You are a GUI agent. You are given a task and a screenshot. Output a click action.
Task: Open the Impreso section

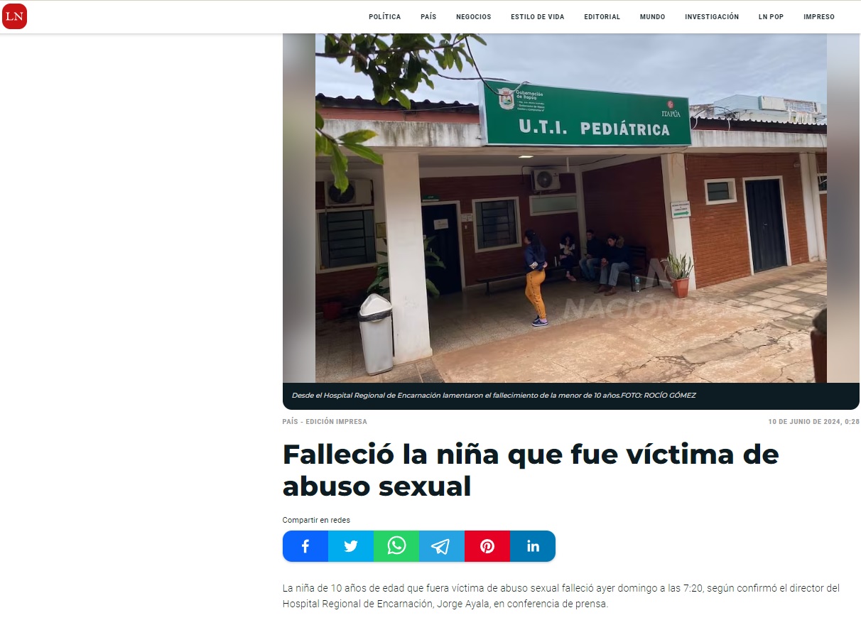pos(819,17)
